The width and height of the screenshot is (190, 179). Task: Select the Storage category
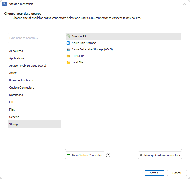pos(34,124)
